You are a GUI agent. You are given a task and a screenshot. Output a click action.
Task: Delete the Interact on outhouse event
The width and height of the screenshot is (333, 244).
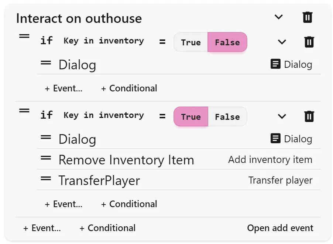(x=307, y=17)
